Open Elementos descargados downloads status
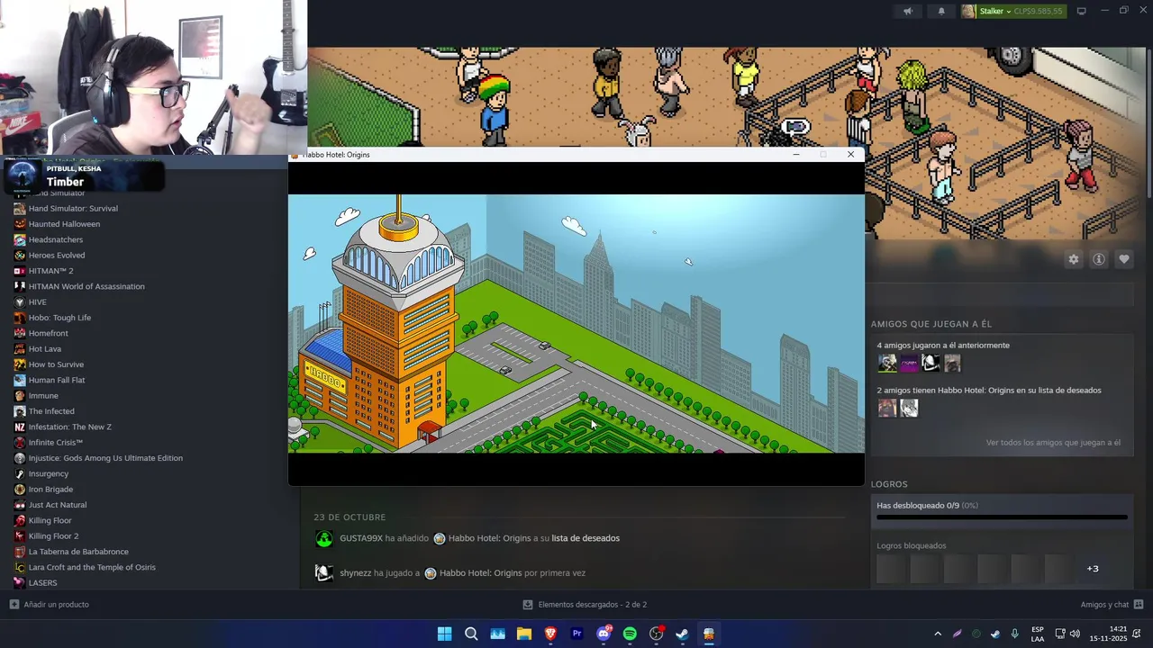Image resolution: width=1153 pixels, height=648 pixels. pyautogui.click(x=585, y=604)
